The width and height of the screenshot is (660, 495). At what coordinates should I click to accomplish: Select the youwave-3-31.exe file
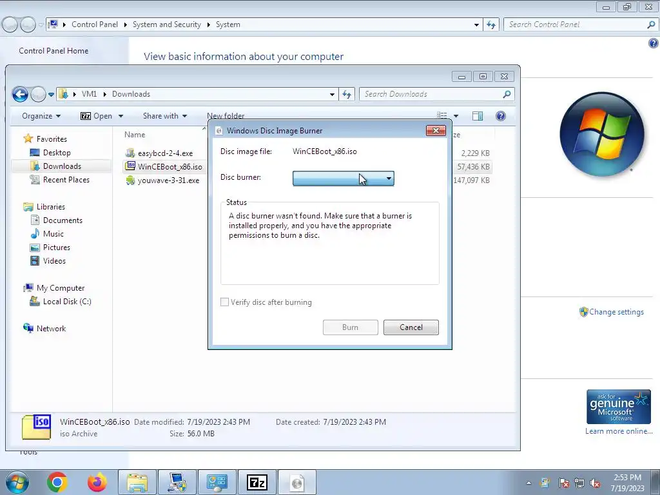[168, 180]
